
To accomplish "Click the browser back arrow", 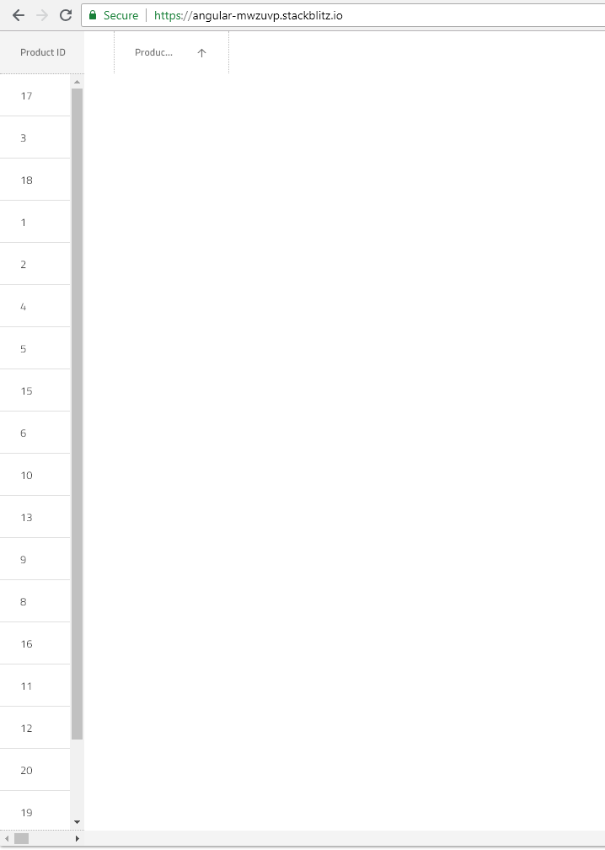I will pyautogui.click(x=19, y=15).
